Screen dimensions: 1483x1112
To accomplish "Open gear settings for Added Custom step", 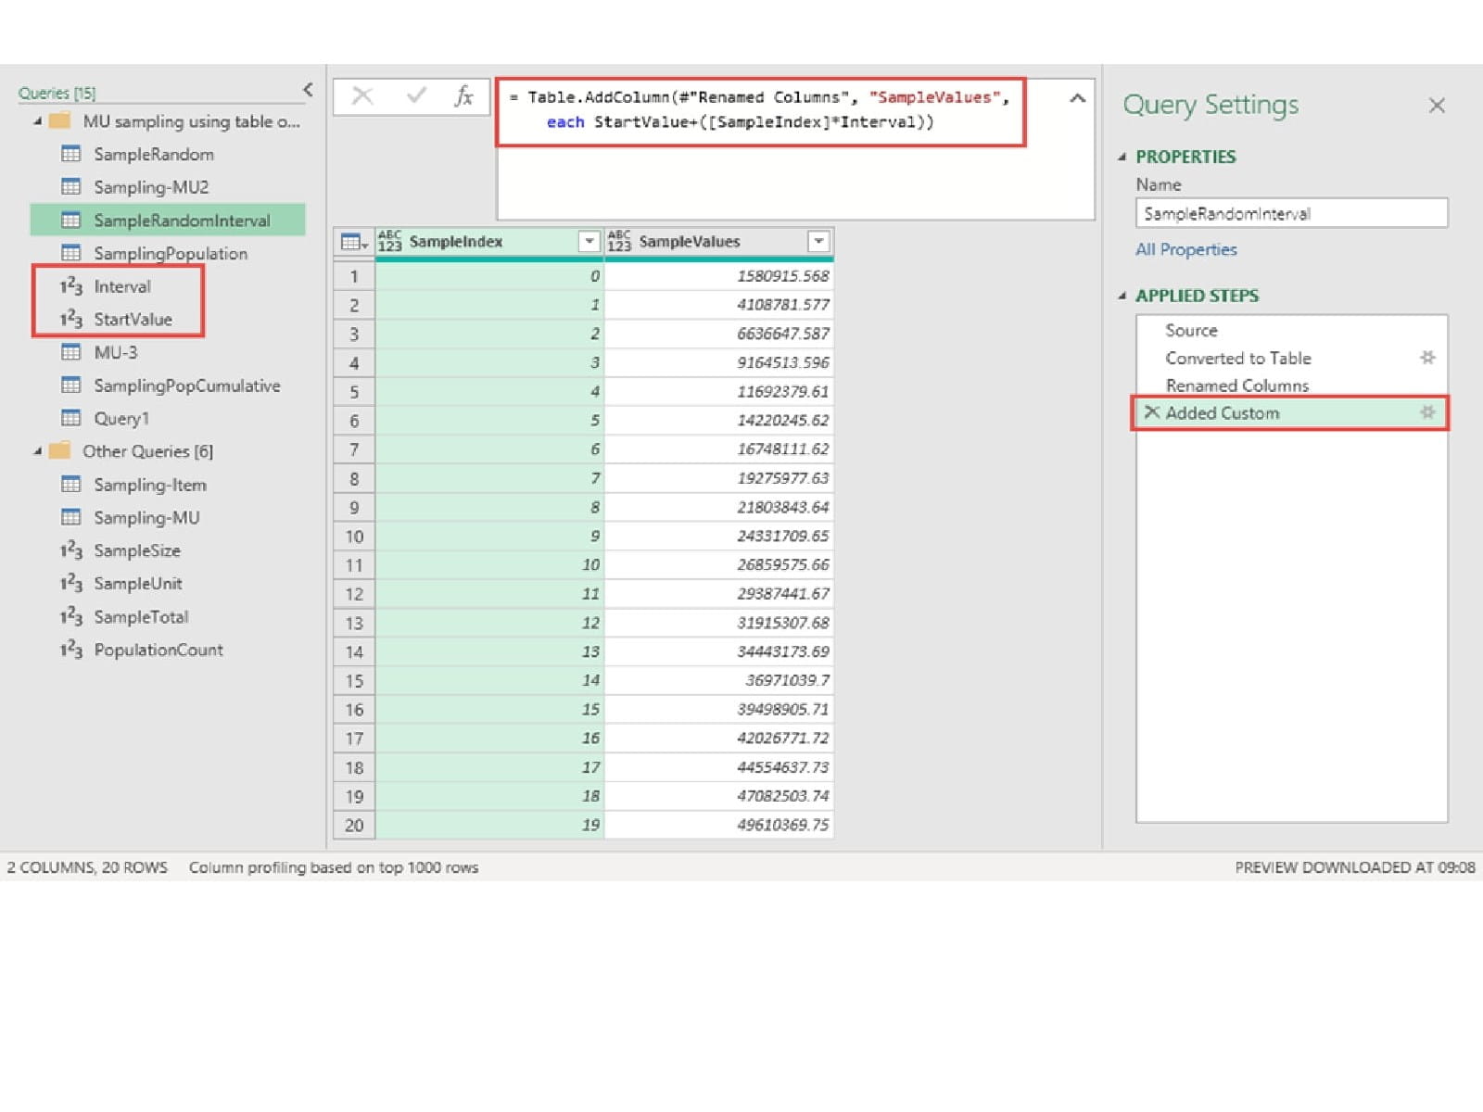I will coord(1427,412).
